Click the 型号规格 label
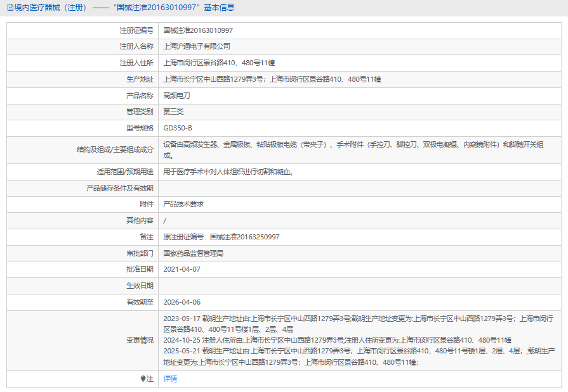The image size is (568, 392). [x=140, y=128]
